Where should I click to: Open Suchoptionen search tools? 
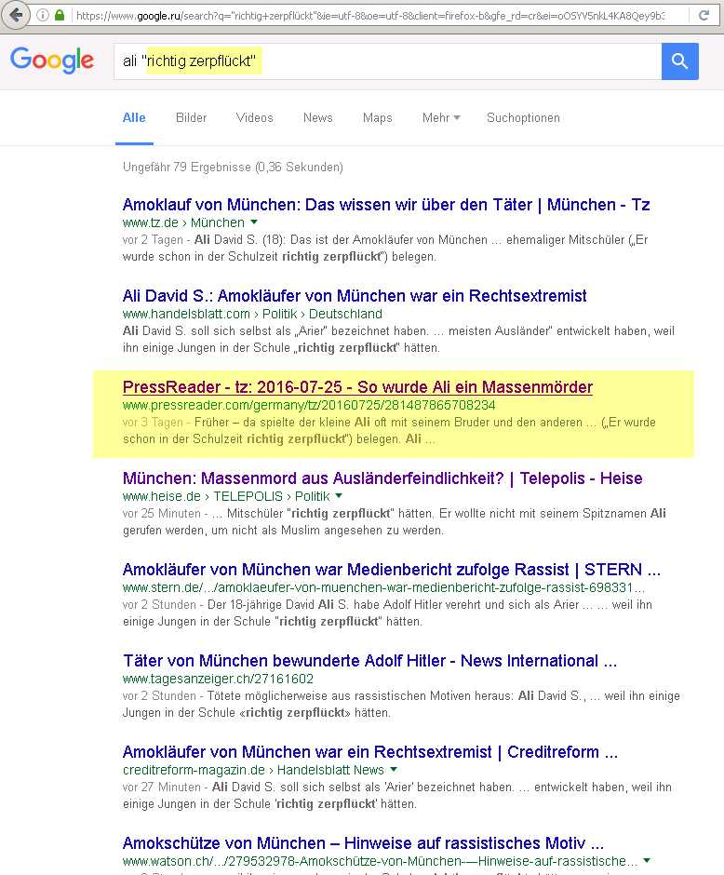[x=523, y=117]
